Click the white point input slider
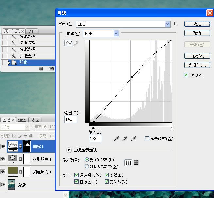The image size is (214, 198). [x=172, y=128]
